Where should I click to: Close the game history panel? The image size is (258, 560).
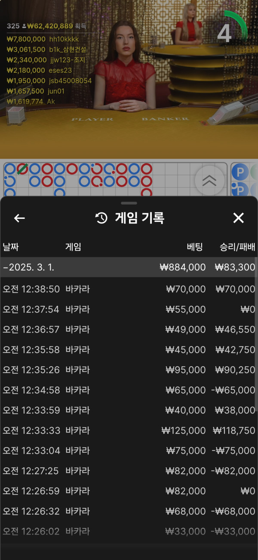point(238,218)
